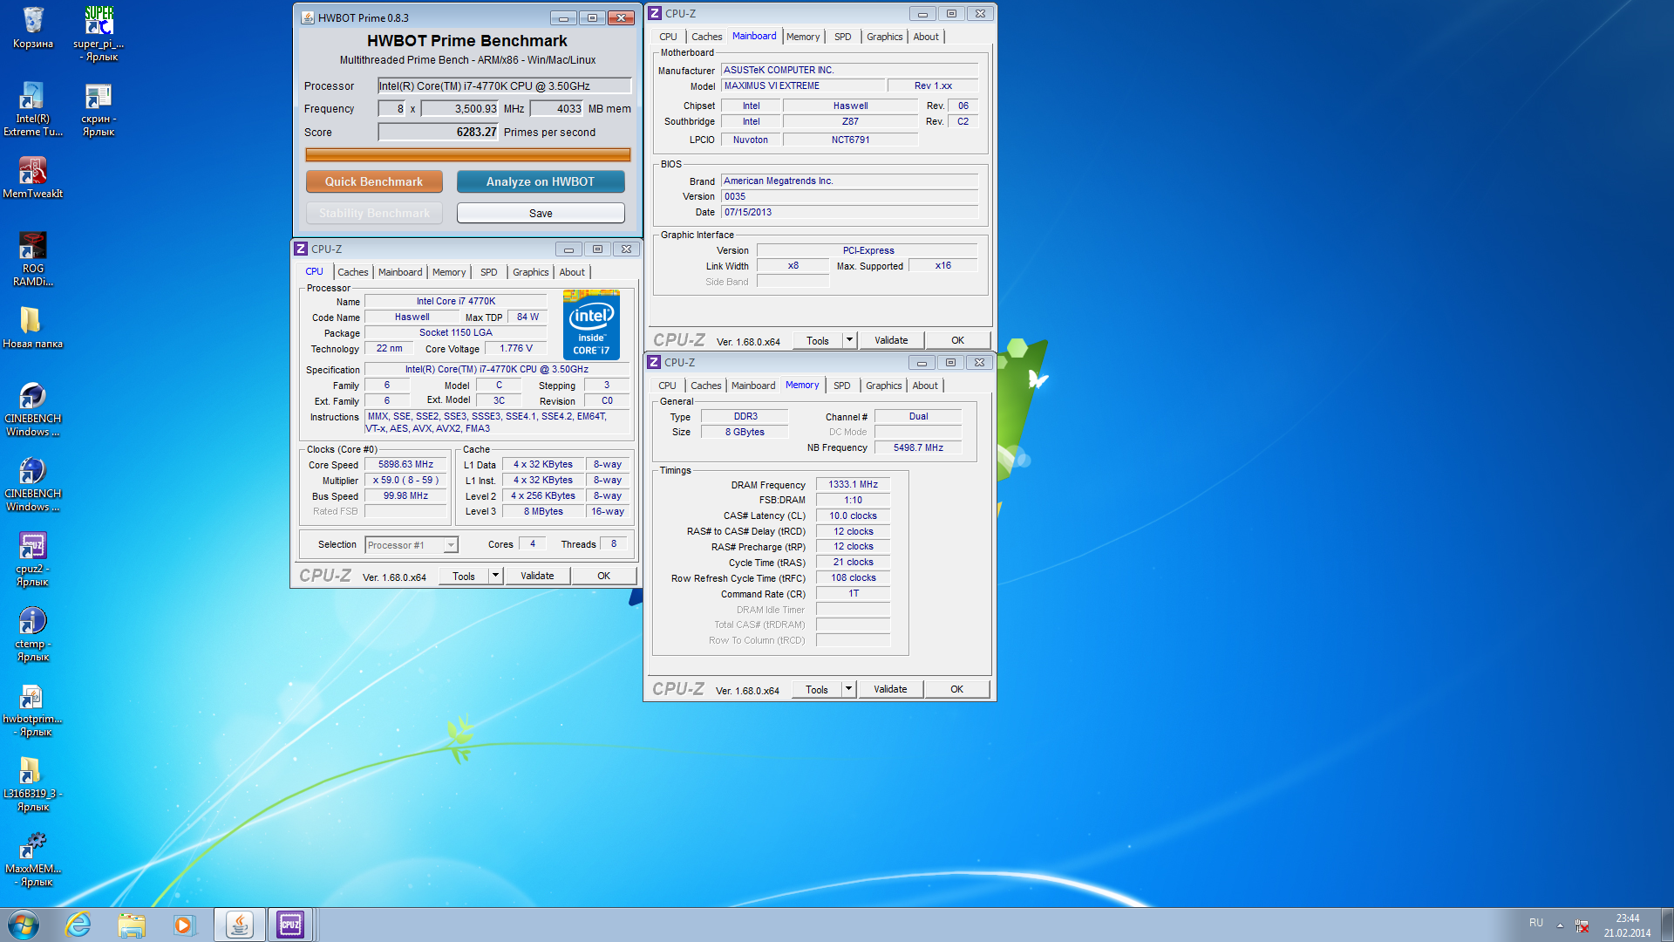Launch the ROG RAMDisk desktop icon
This screenshot has height=942, width=1674.
pos(33,258)
